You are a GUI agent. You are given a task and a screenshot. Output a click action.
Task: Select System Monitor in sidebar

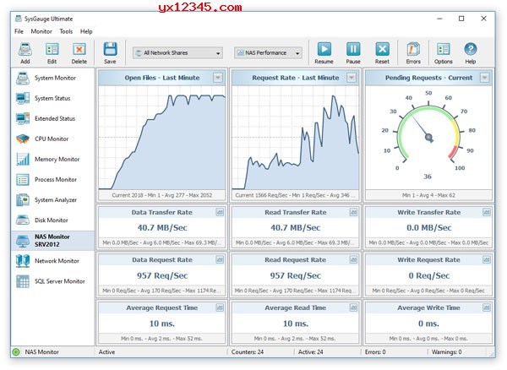52,78
